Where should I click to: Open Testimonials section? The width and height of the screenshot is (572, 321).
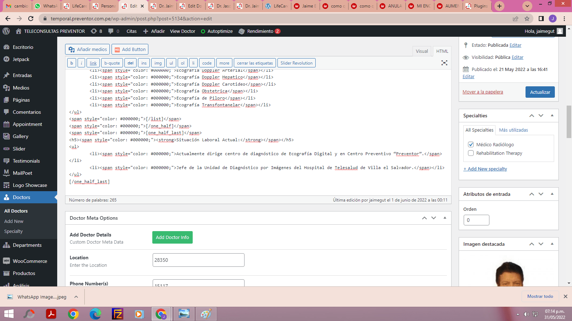(x=26, y=161)
